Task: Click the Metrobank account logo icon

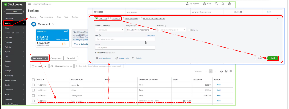Action: [33, 24]
